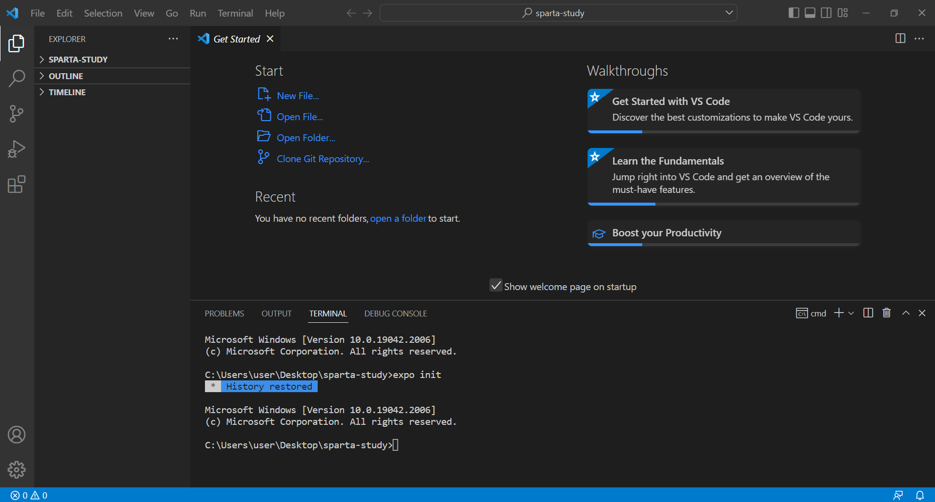Open notifications bell in status bar

tap(920, 495)
